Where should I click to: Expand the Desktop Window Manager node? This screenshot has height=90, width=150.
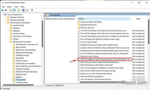(11, 72)
